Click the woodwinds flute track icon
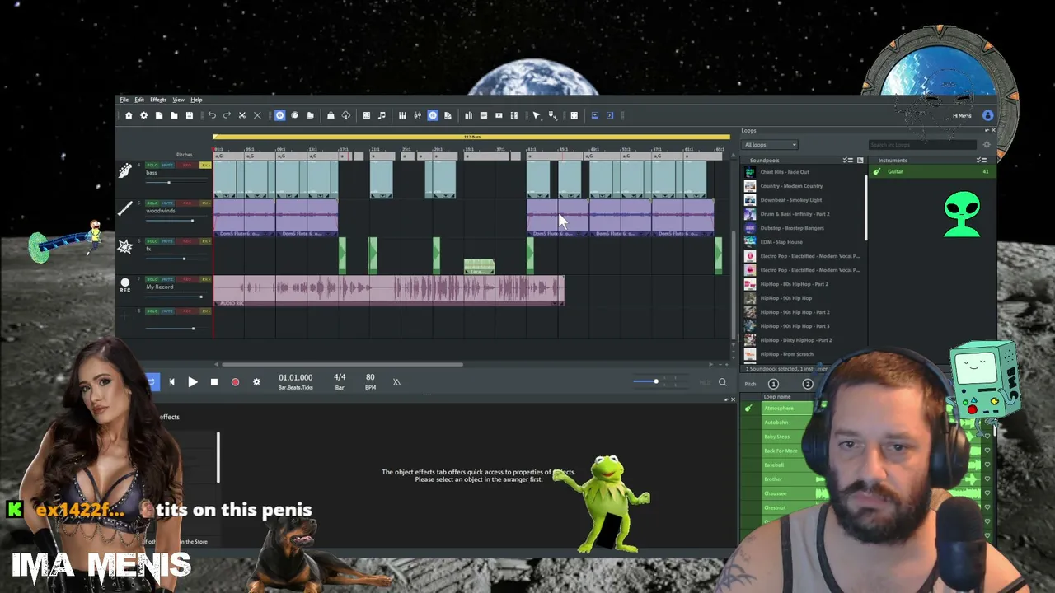Viewport: 1055px width, 593px height. tap(124, 209)
